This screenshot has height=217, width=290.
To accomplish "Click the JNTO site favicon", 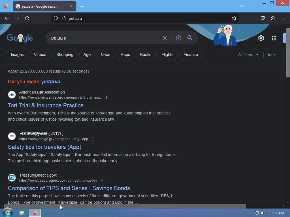I will (x=12, y=136).
